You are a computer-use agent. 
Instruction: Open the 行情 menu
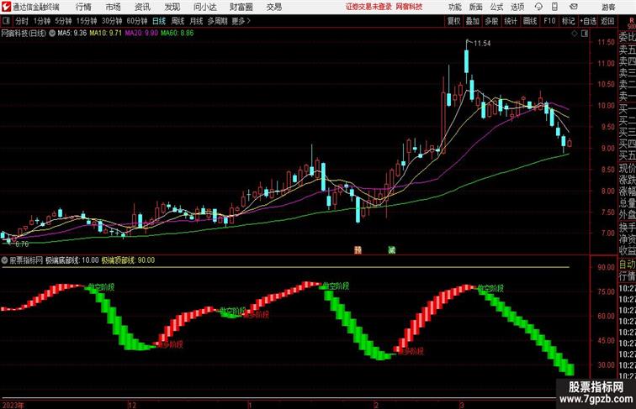(83, 7)
